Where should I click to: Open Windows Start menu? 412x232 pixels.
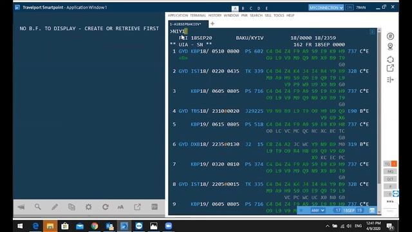coord(20,226)
